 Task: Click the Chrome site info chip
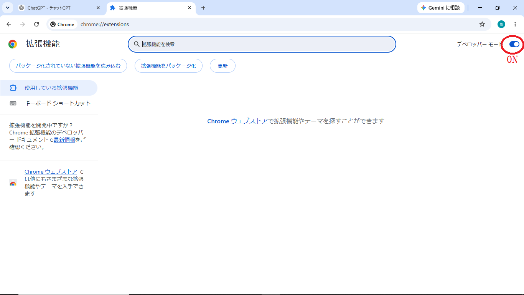62,24
